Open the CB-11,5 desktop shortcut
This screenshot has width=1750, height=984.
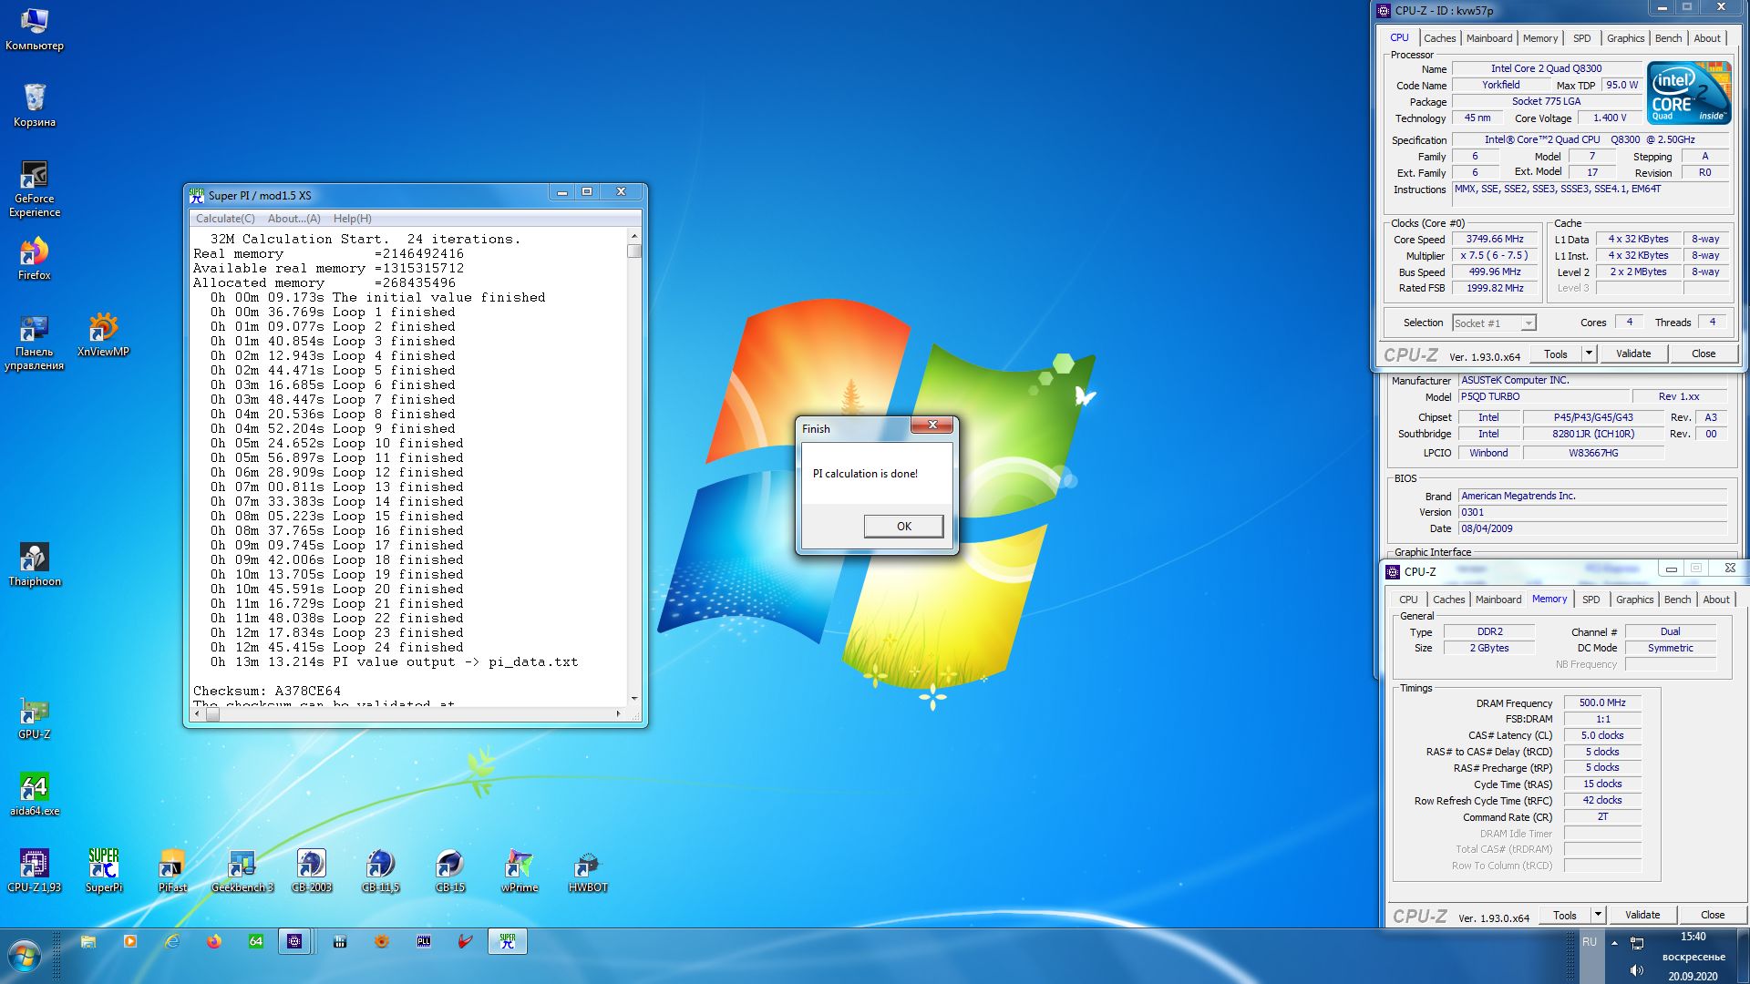(381, 870)
